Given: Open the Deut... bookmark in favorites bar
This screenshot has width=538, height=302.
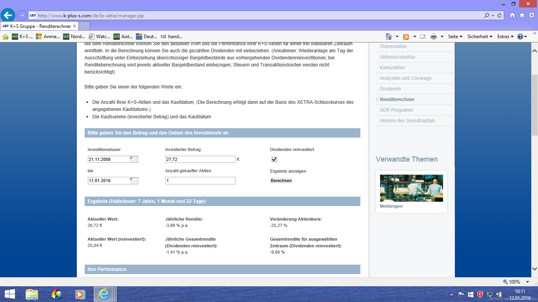Looking at the screenshot, I should 147,37.
